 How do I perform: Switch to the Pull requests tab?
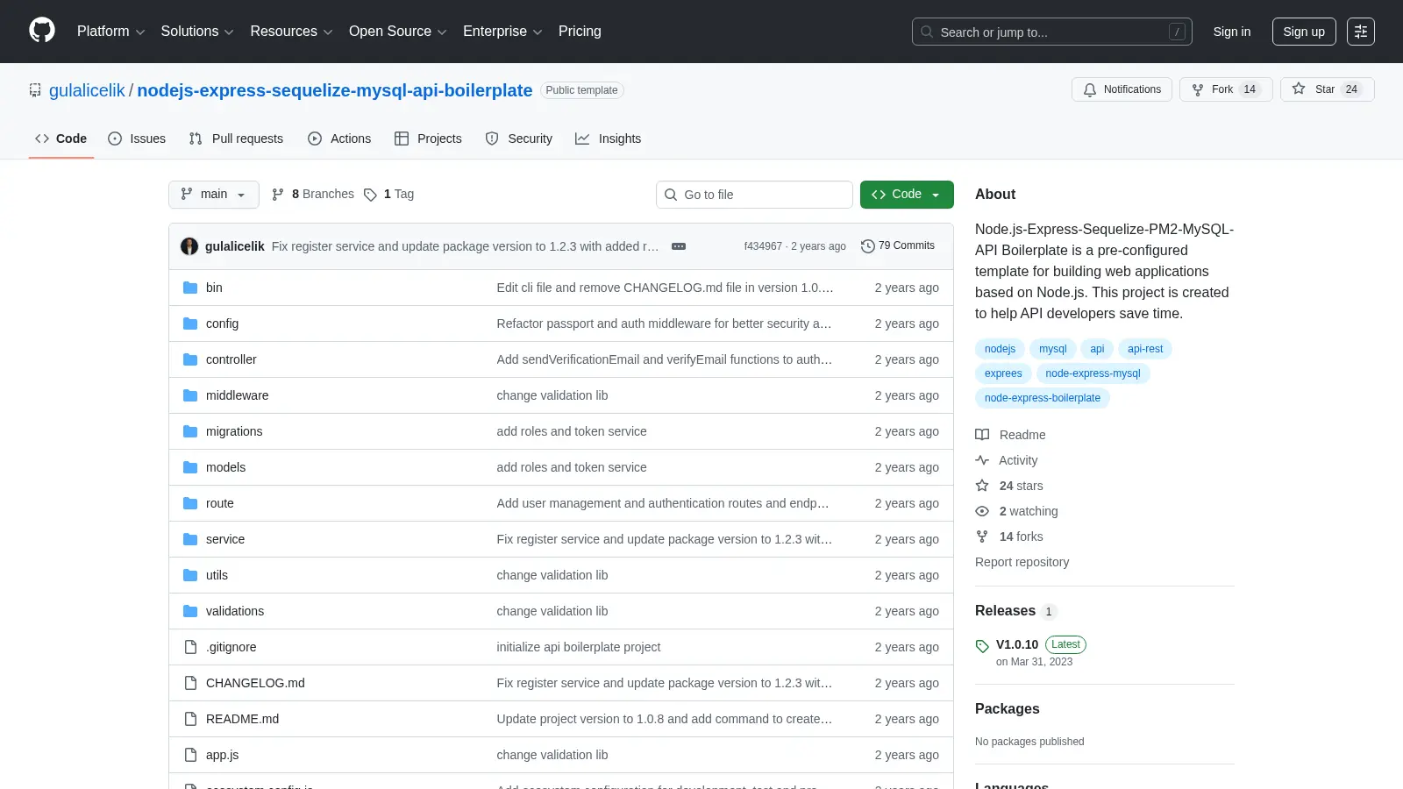click(236, 139)
